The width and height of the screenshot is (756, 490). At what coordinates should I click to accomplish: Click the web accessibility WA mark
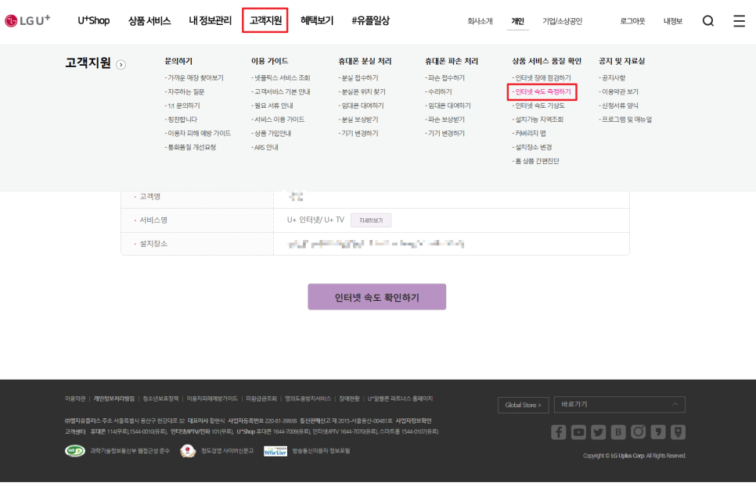[75, 451]
